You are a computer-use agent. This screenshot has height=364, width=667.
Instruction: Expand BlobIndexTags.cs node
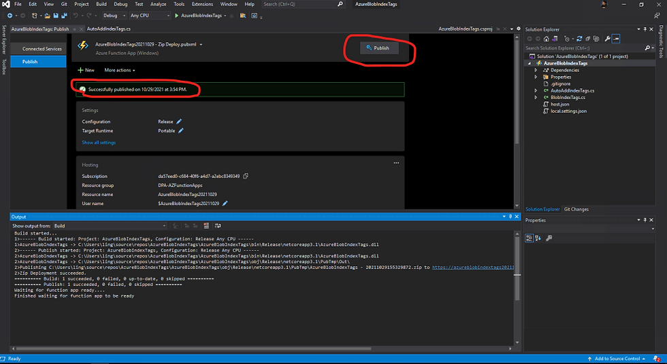click(536, 97)
